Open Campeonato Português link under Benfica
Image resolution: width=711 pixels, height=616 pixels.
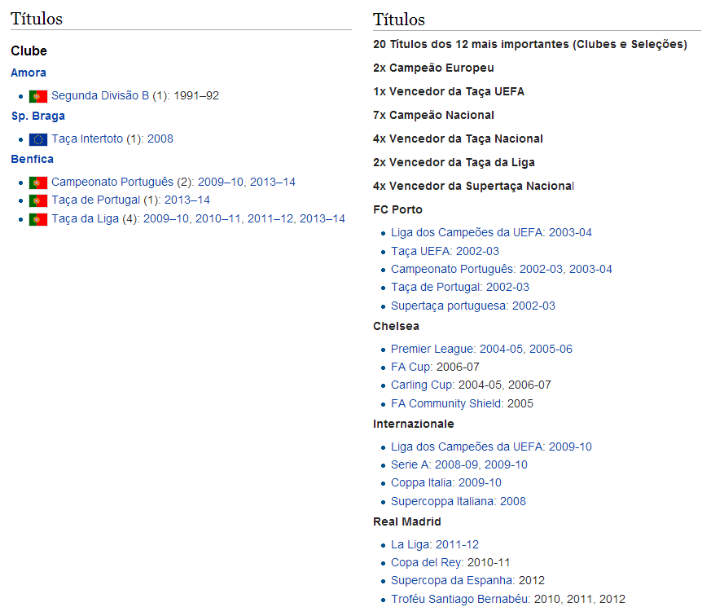[112, 182]
